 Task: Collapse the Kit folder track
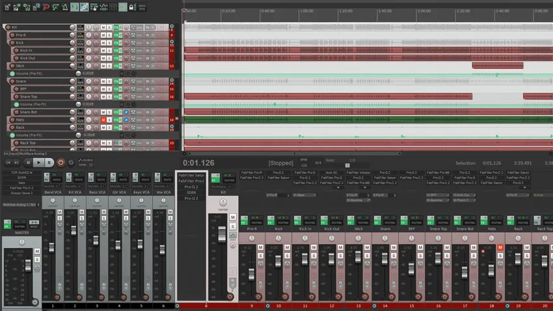[x=172, y=26]
